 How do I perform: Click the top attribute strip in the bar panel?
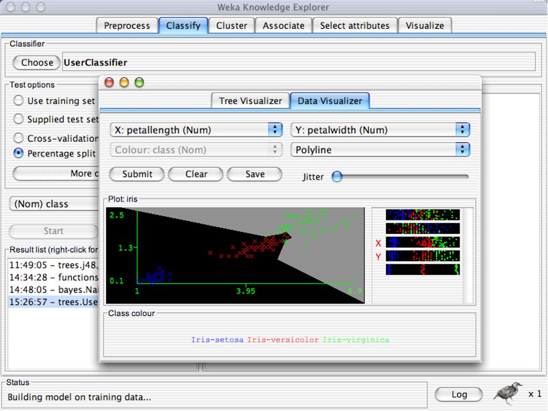pos(422,215)
